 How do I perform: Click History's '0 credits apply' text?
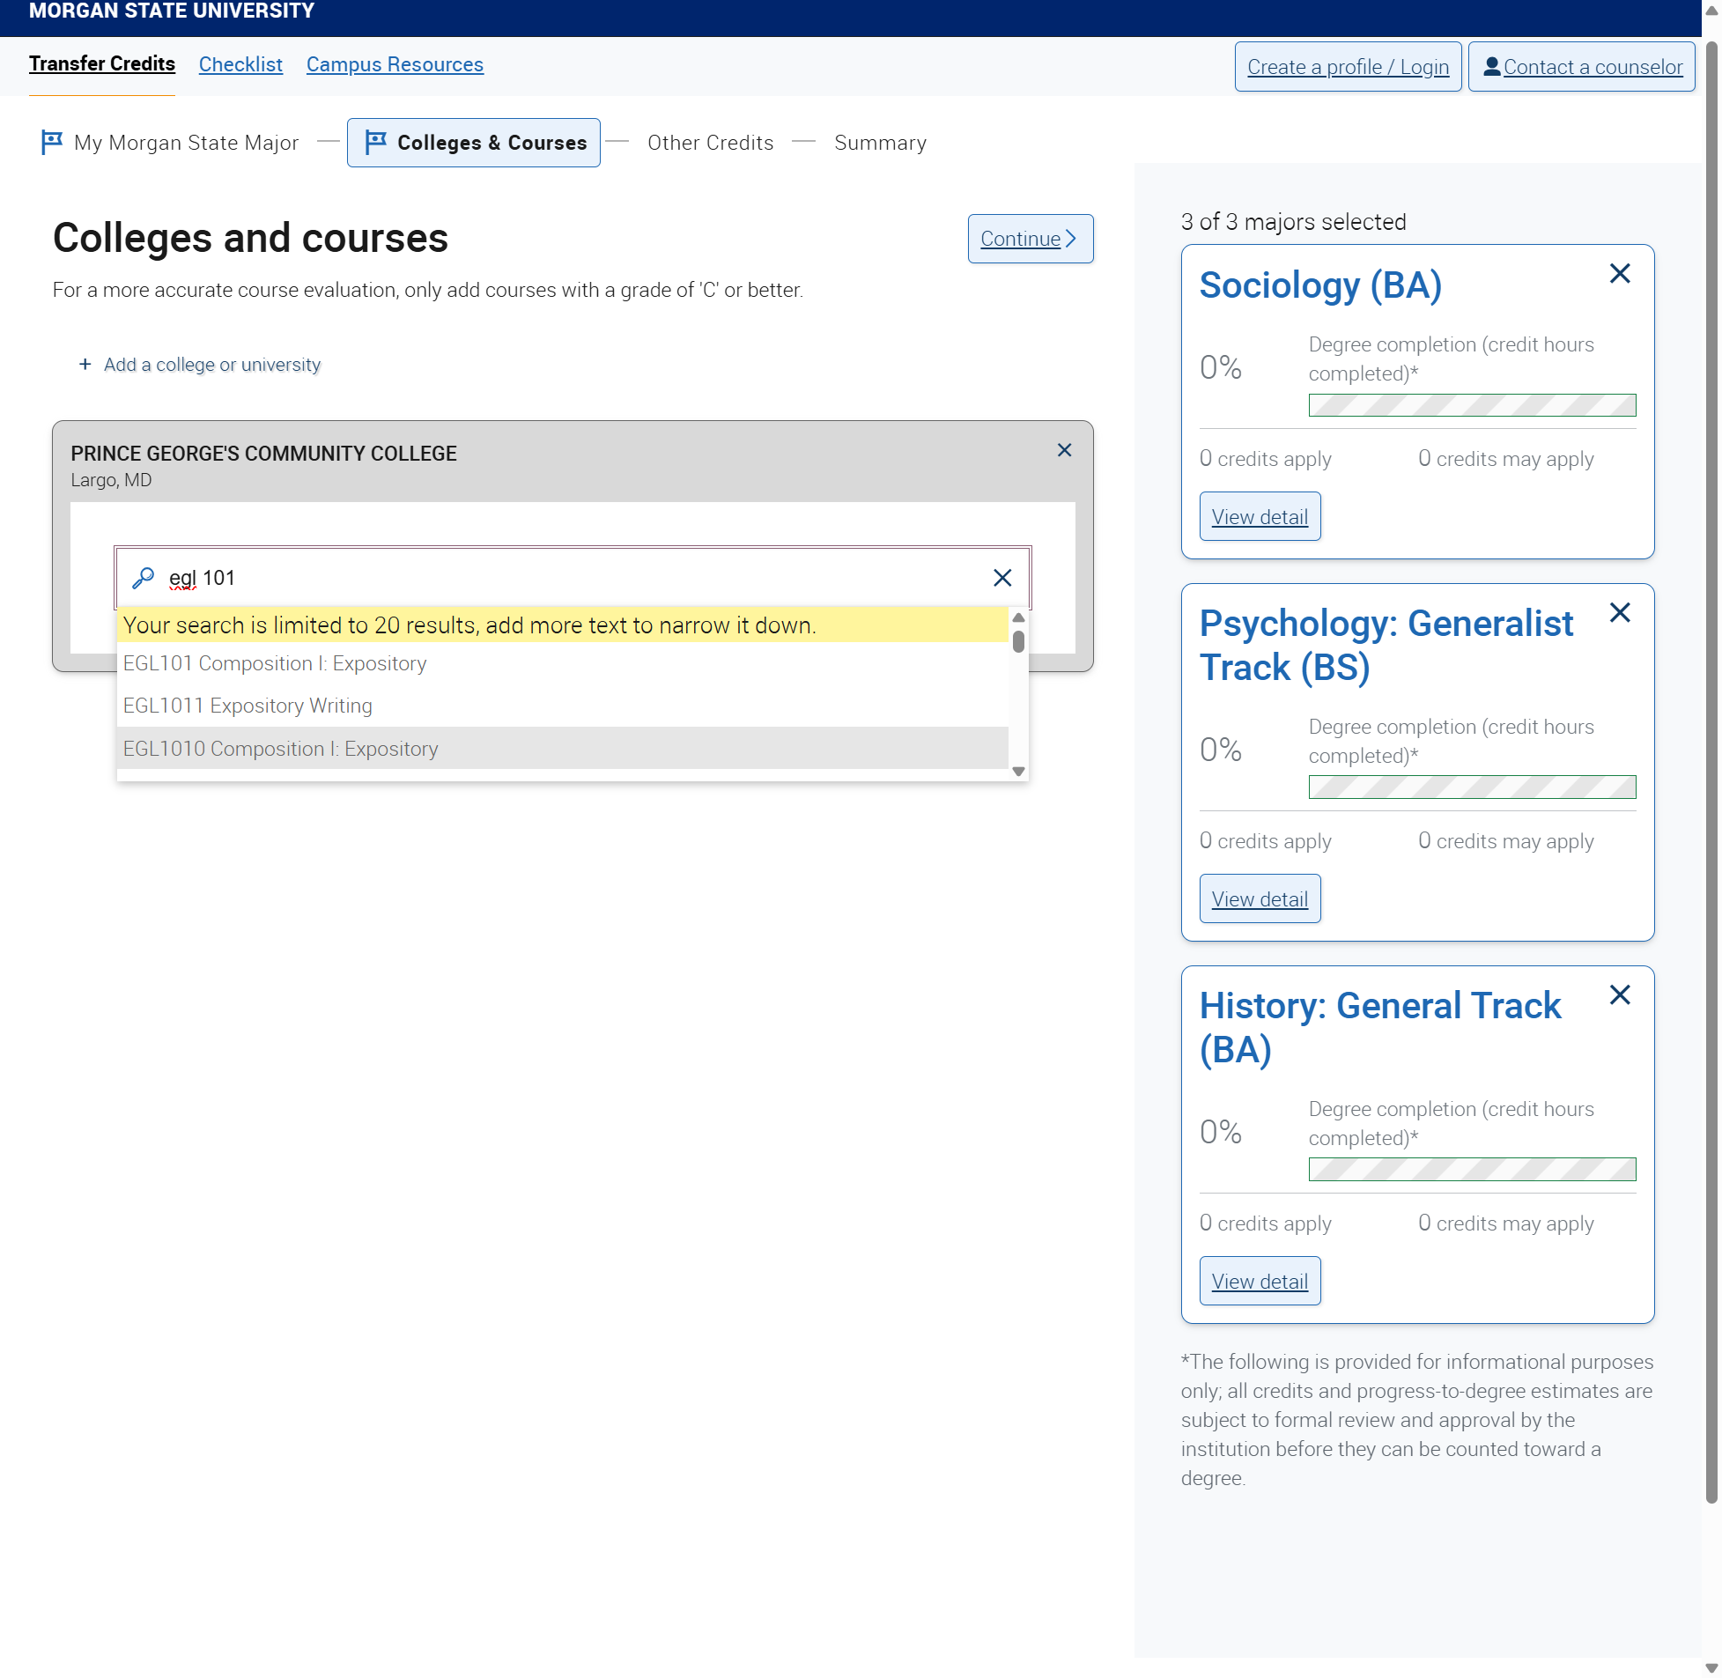[x=1265, y=1223]
